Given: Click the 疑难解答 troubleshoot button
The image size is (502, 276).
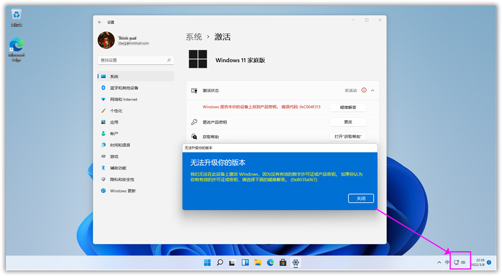Looking at the screenshot, I should [348, 107].
